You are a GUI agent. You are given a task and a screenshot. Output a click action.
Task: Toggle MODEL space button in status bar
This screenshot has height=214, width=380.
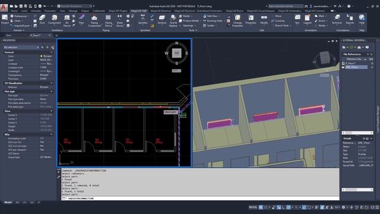[x=253, y=207]
